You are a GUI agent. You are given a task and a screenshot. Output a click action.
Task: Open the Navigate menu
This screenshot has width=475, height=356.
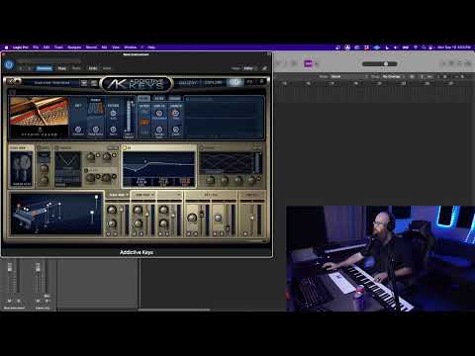(74, 47)
